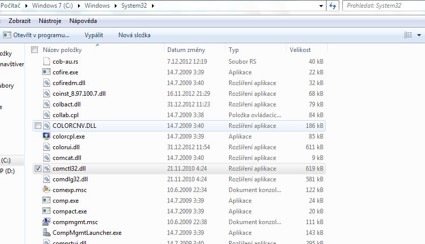
Task: Click the System32 breadcrumb
Action: coord(134,6)
